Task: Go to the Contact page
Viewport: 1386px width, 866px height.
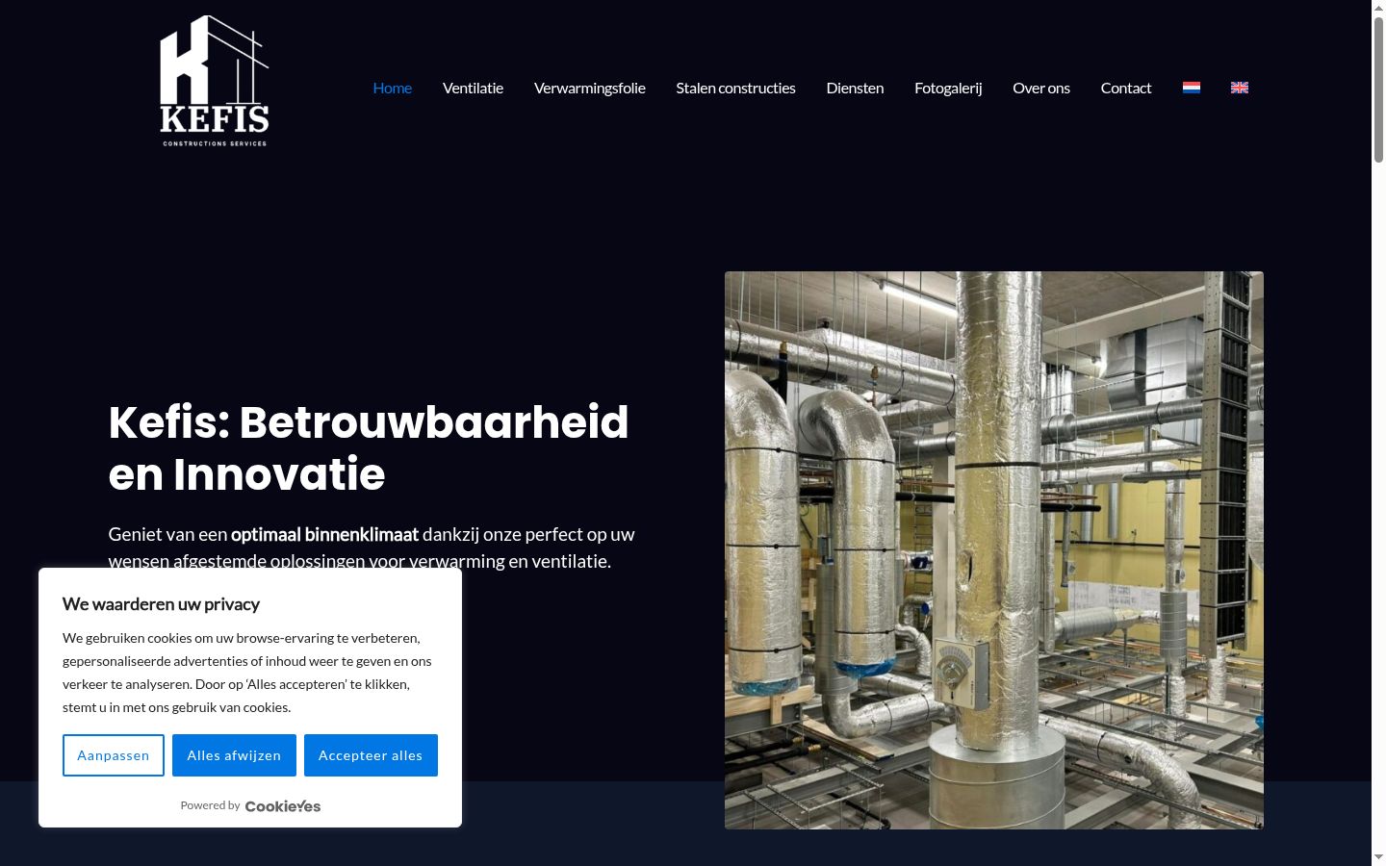Action: (x=1126, y=88)
